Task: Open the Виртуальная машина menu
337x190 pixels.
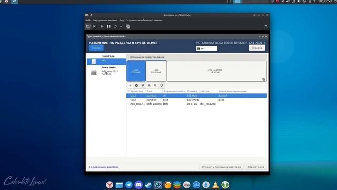Action: coord(105,20)
